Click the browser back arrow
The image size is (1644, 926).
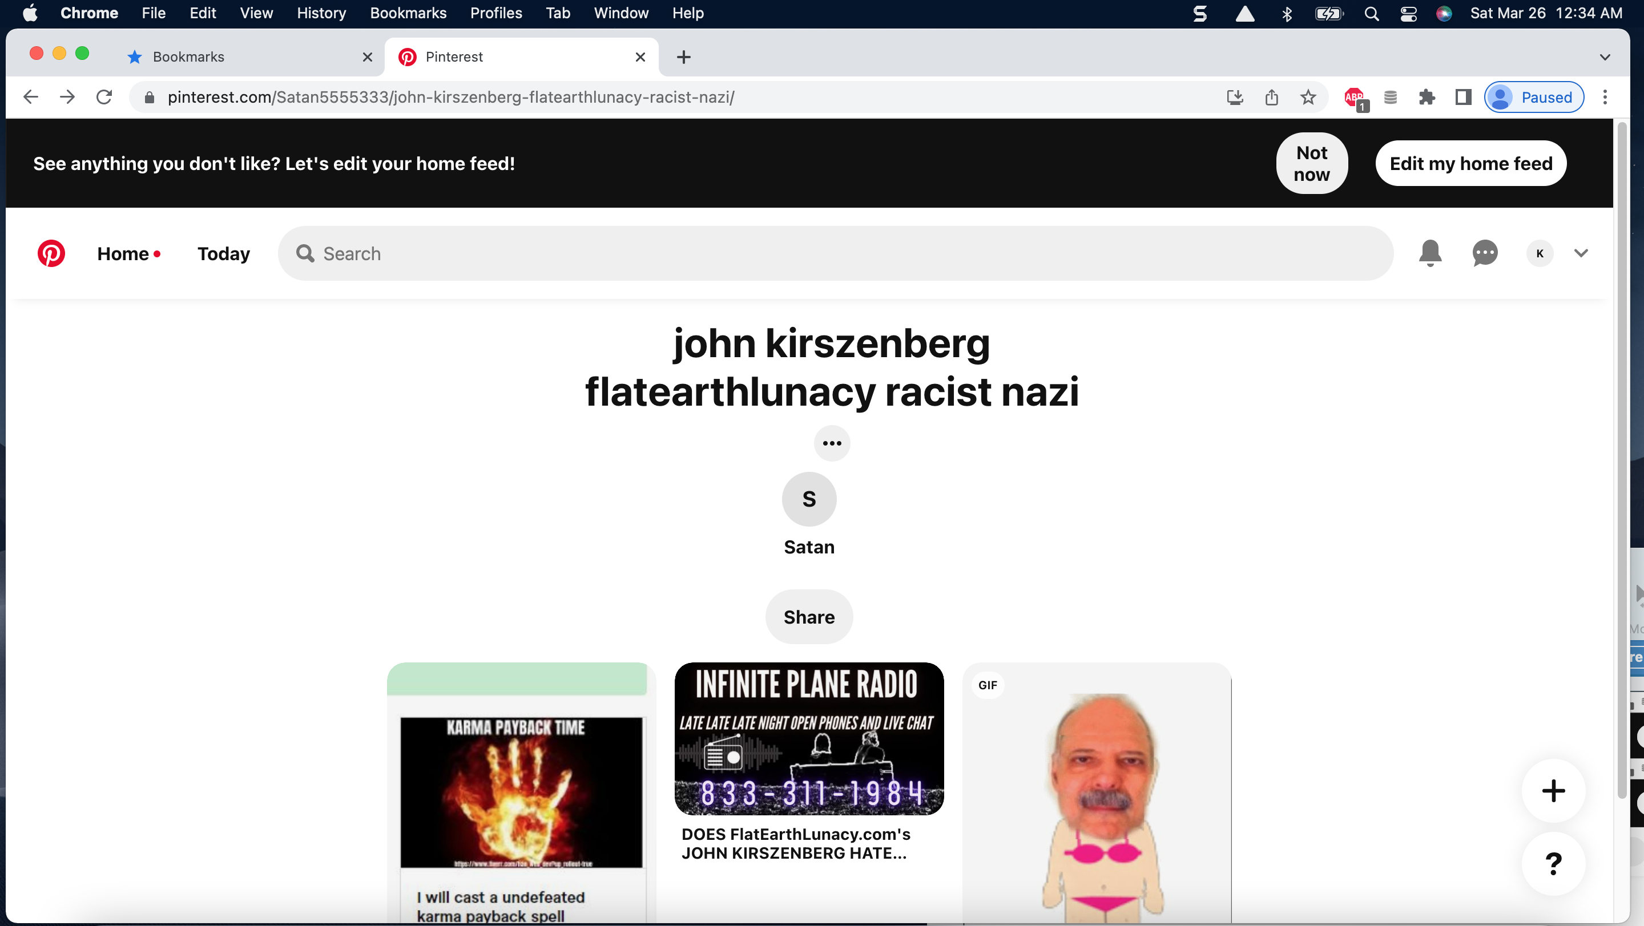[31, 97]
